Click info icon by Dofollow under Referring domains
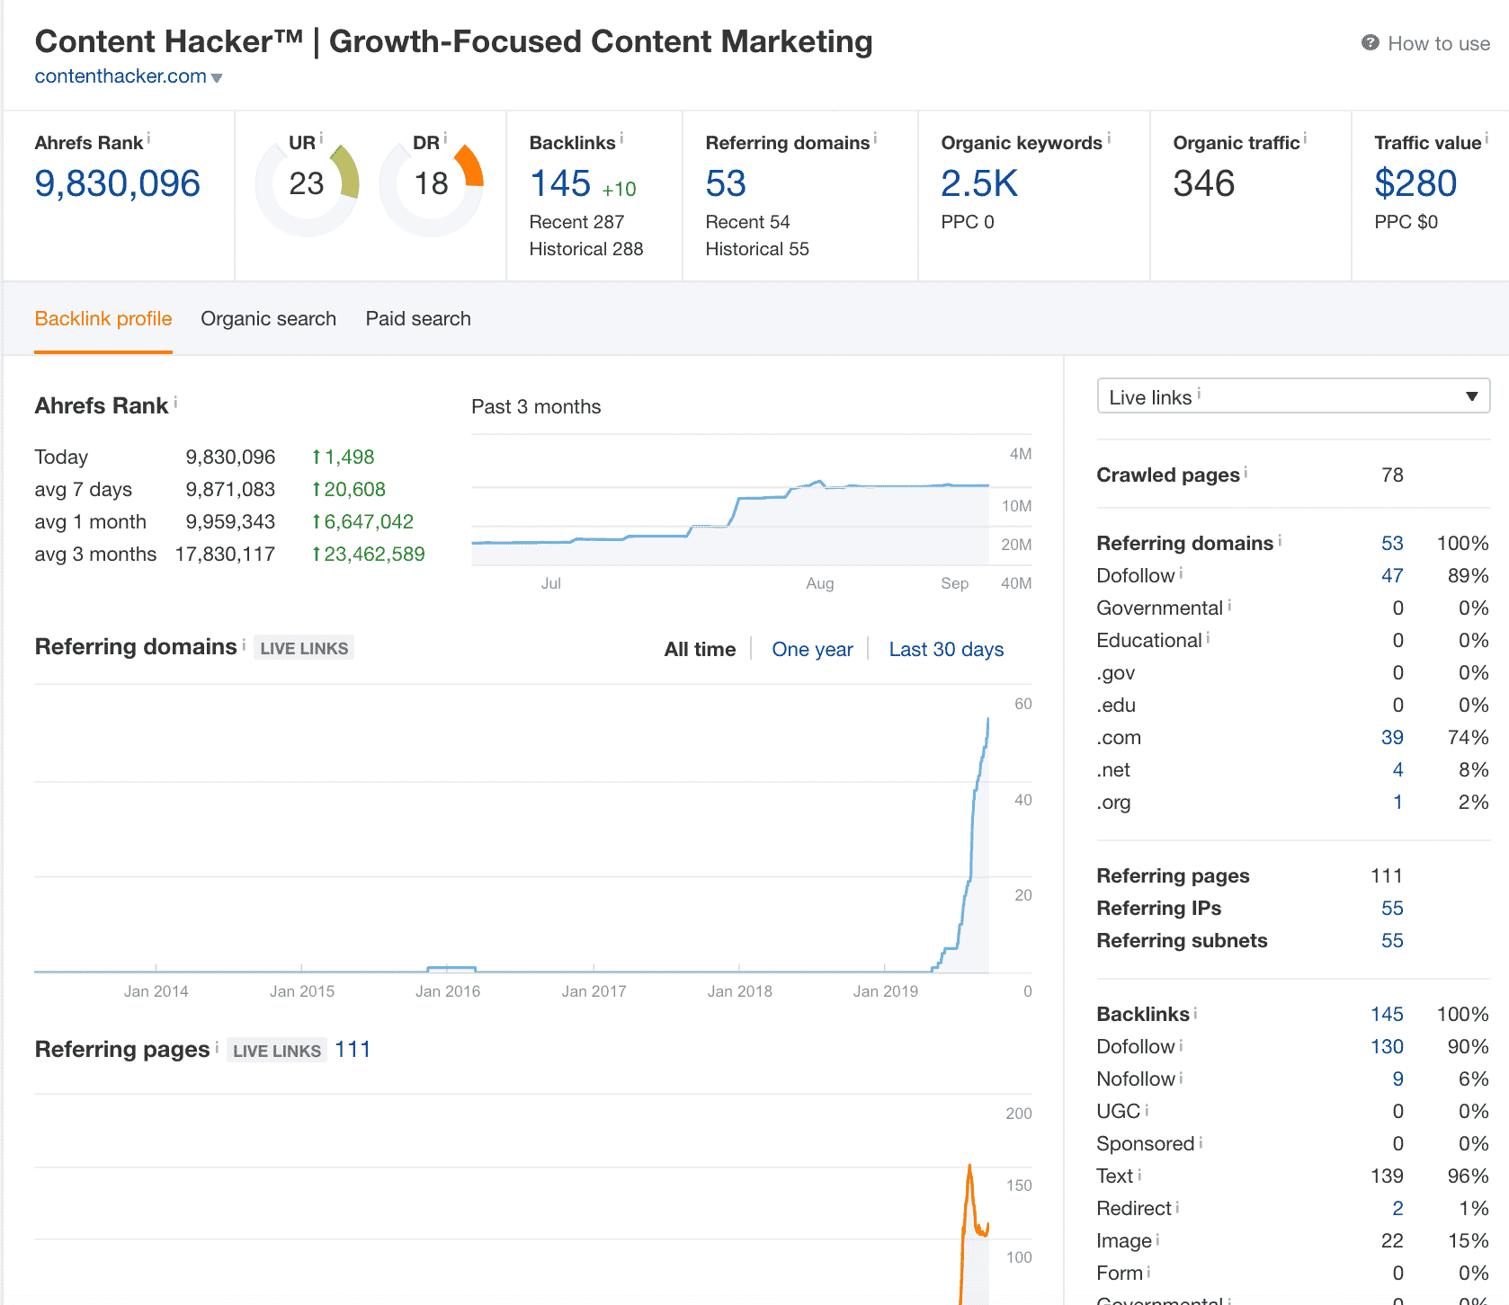This screenshot has width=1509, height=1305. (x=1181, y=573)
